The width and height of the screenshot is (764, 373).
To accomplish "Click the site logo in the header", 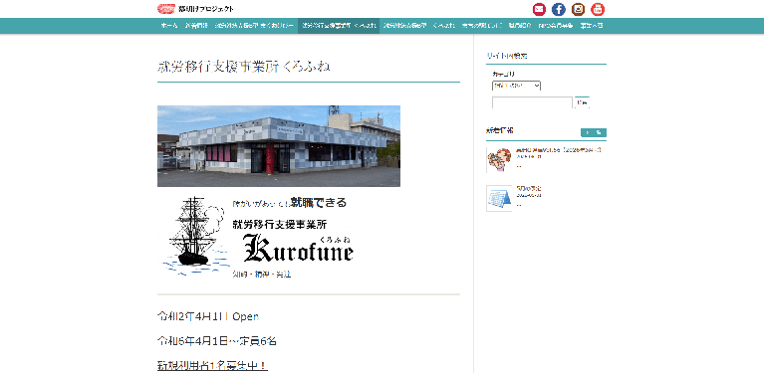I will click(195, 9).
